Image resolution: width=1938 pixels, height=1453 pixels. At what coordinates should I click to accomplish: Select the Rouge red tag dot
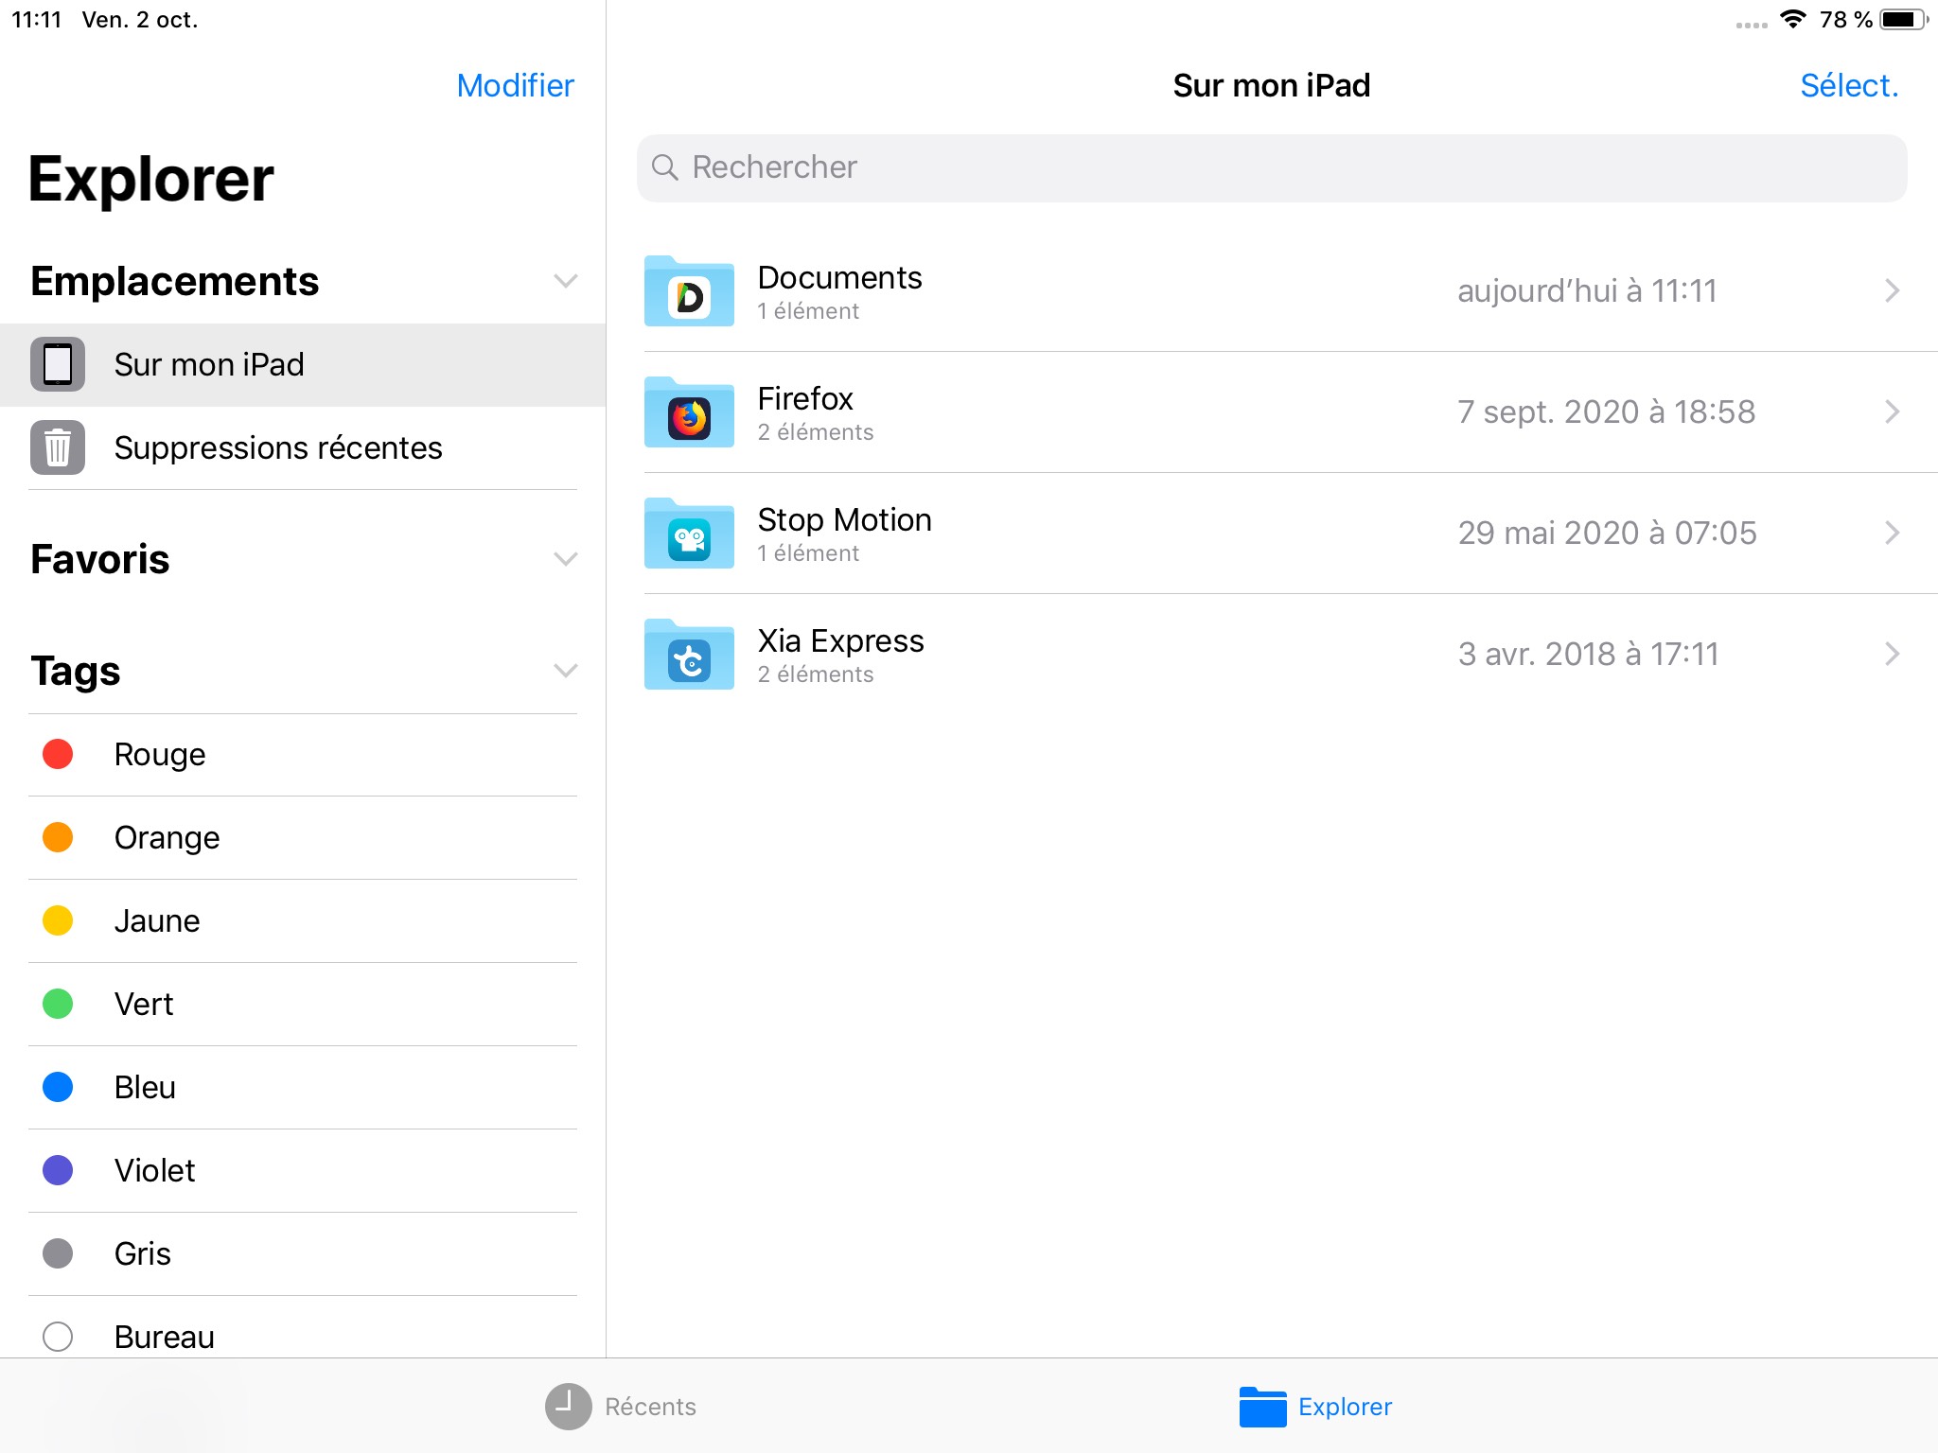pos(58,754)
